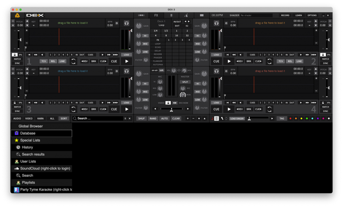
Task: Click the DEX logo icon in the top-left corner
Action: coord(17,15)
